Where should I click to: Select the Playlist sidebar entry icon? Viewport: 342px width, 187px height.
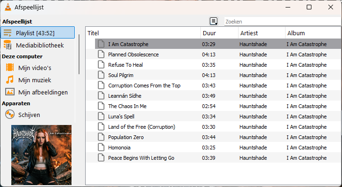coord(8,33)
